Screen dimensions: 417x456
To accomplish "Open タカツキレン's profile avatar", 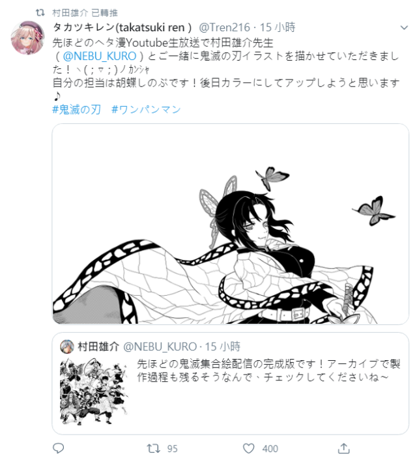I will 27,38.
